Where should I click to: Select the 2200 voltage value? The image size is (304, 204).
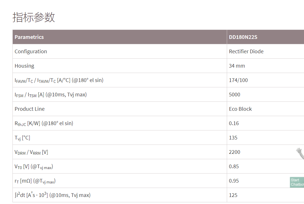(234, 152)
